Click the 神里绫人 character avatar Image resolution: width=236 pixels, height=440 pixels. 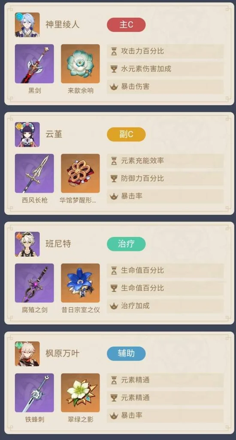point(27,24)
